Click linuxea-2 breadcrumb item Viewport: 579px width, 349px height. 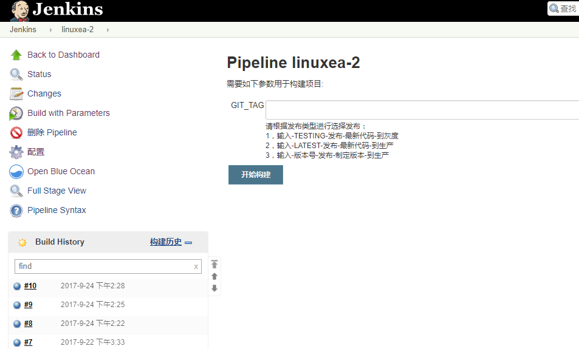(x=78, y=30)
